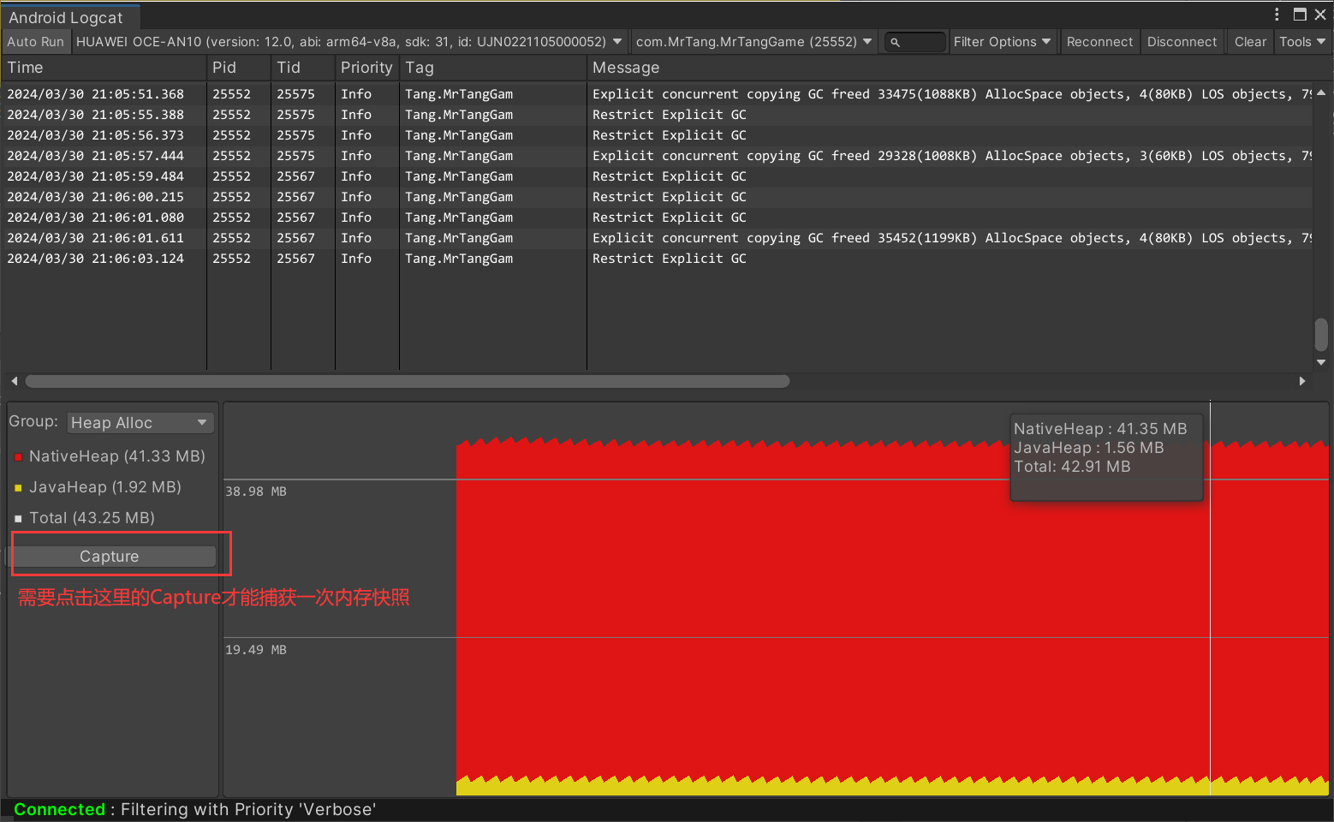Viewport: 1334px width, 822px height.
Task: Click the 38.98 MB axis label
Action: pos(256,491)
